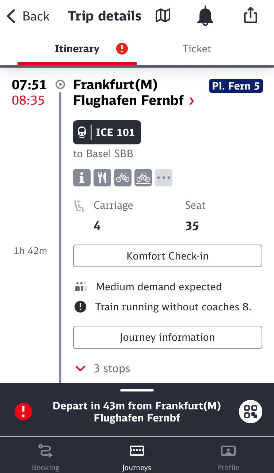The image size is (274, 473).
Task: Expand the 3 stops list
Action: (102, 368)
